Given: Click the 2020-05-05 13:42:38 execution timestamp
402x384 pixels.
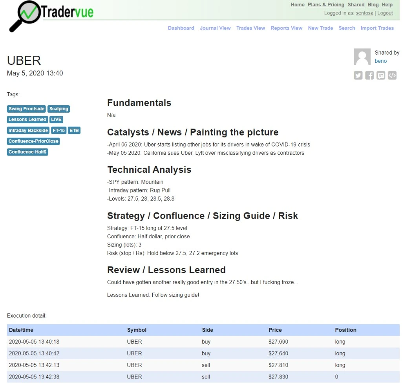Looking at the screenshot, I should tap(34, 377).
